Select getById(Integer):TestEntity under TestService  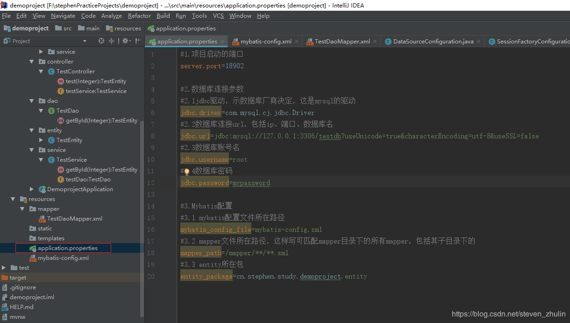coord(97,169)
